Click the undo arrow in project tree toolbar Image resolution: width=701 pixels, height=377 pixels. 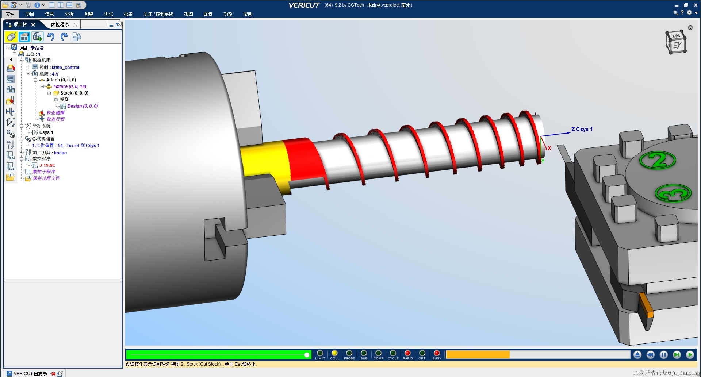point(51,37)
